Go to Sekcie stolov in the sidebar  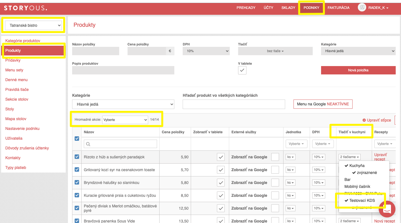coord(17,99)
